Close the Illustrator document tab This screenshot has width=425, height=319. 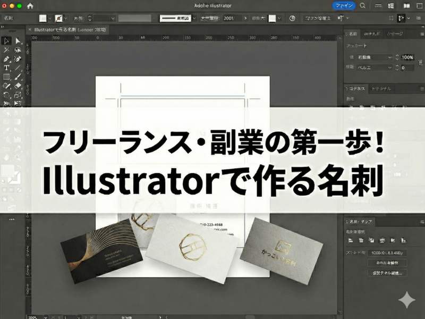point(30,30)
